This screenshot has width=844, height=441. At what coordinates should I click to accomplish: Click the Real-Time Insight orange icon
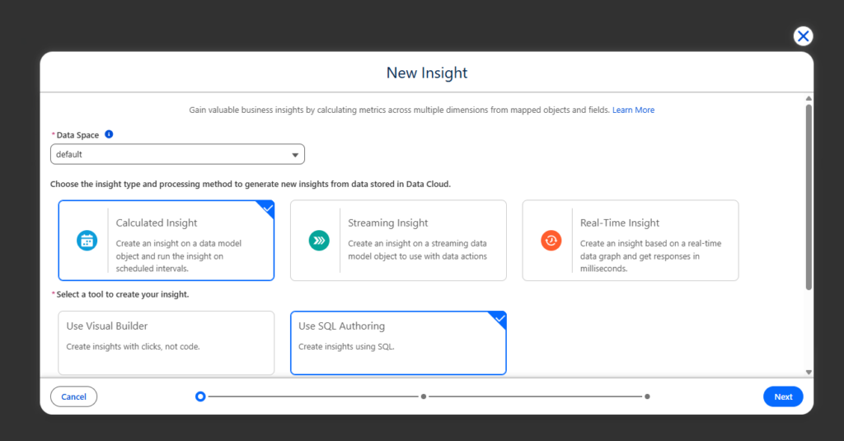(x=551, y=241)
